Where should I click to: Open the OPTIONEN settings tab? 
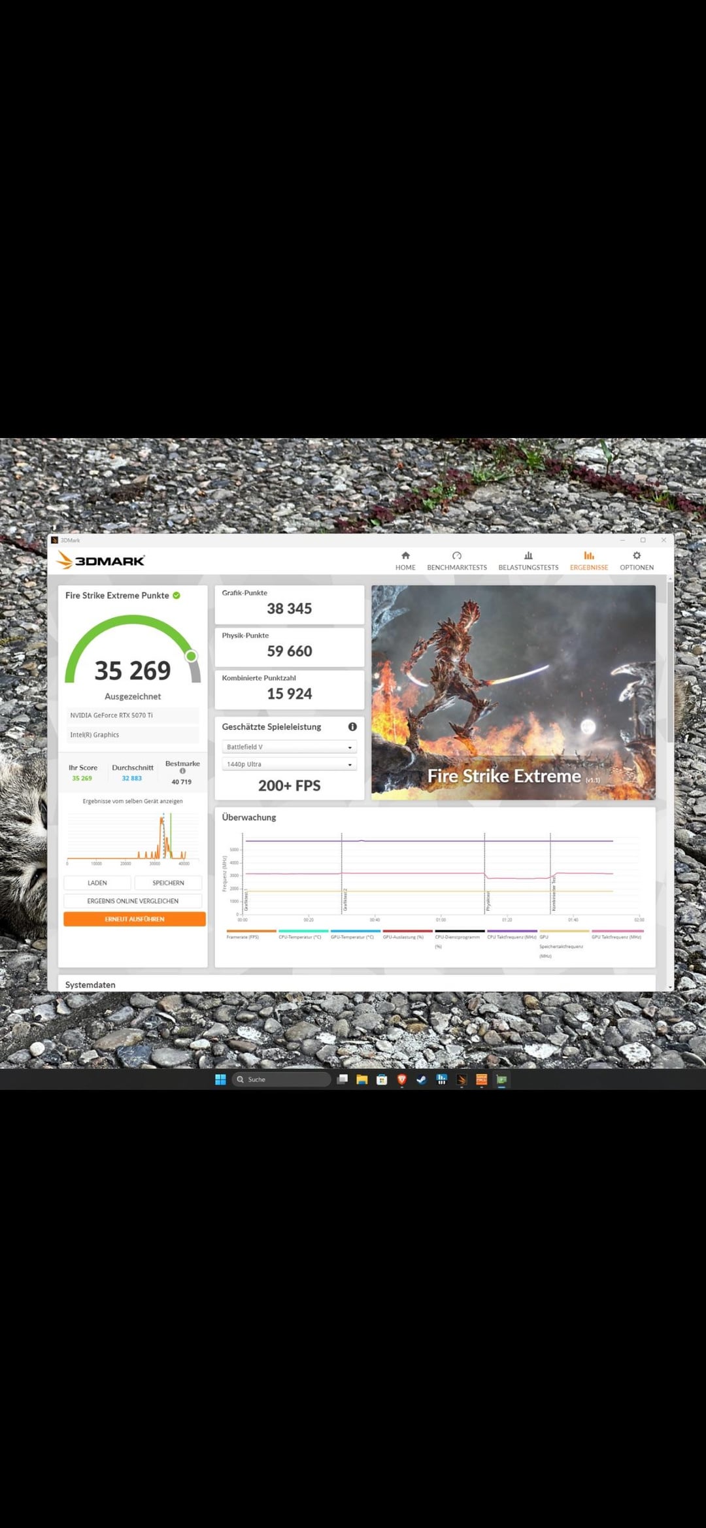637,561
